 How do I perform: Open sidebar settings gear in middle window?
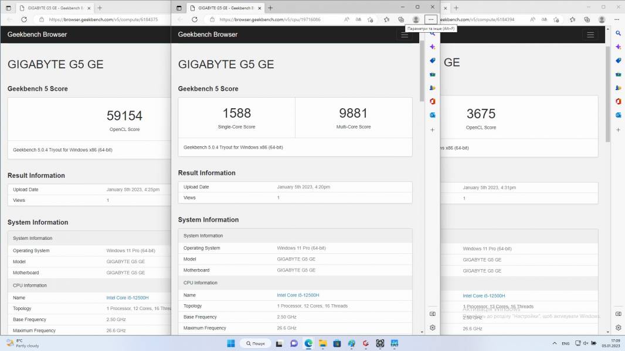tap(433, 328)
